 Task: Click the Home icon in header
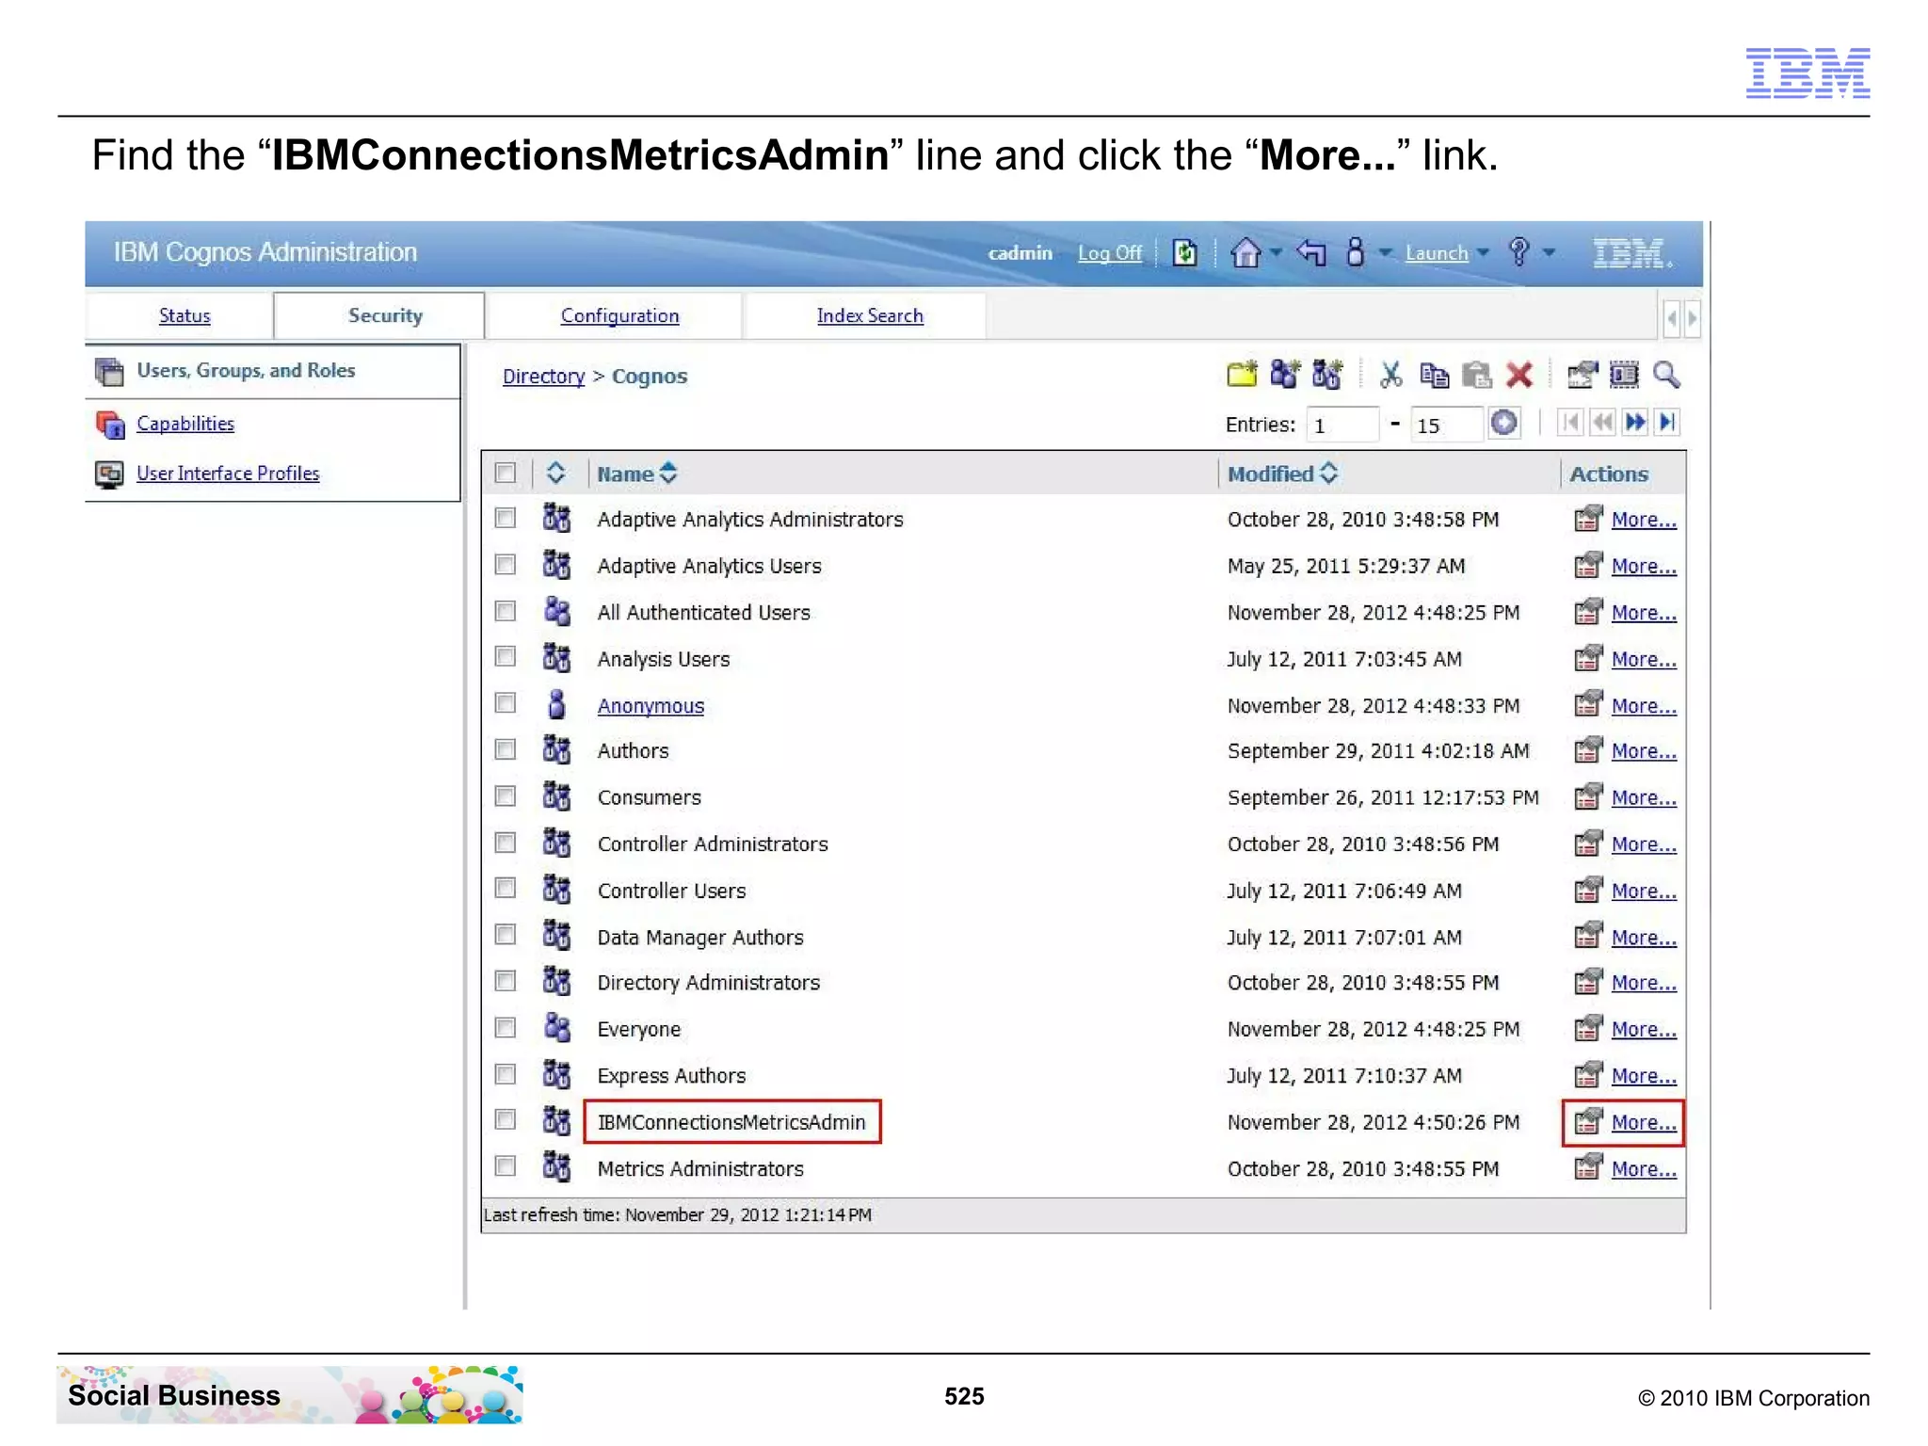click(x=1245, y=252)
